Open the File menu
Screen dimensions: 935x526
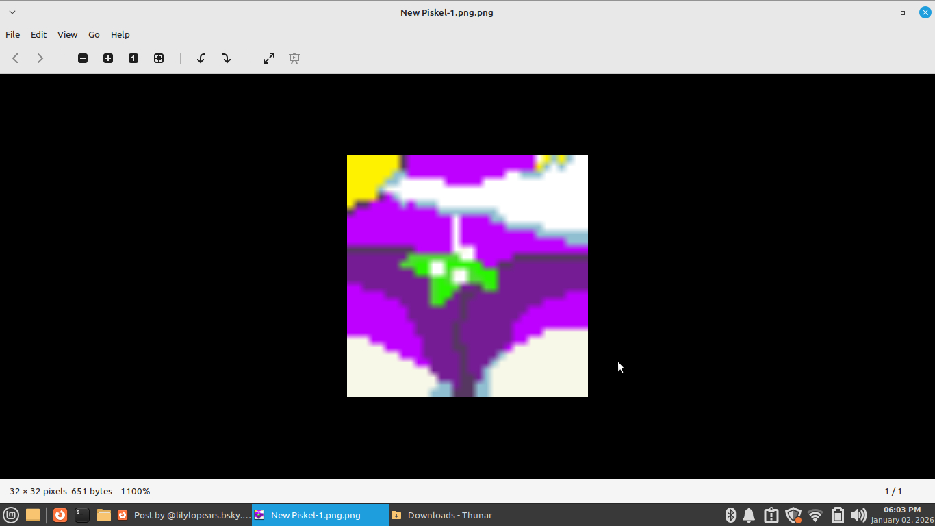(x=12, y=34)
